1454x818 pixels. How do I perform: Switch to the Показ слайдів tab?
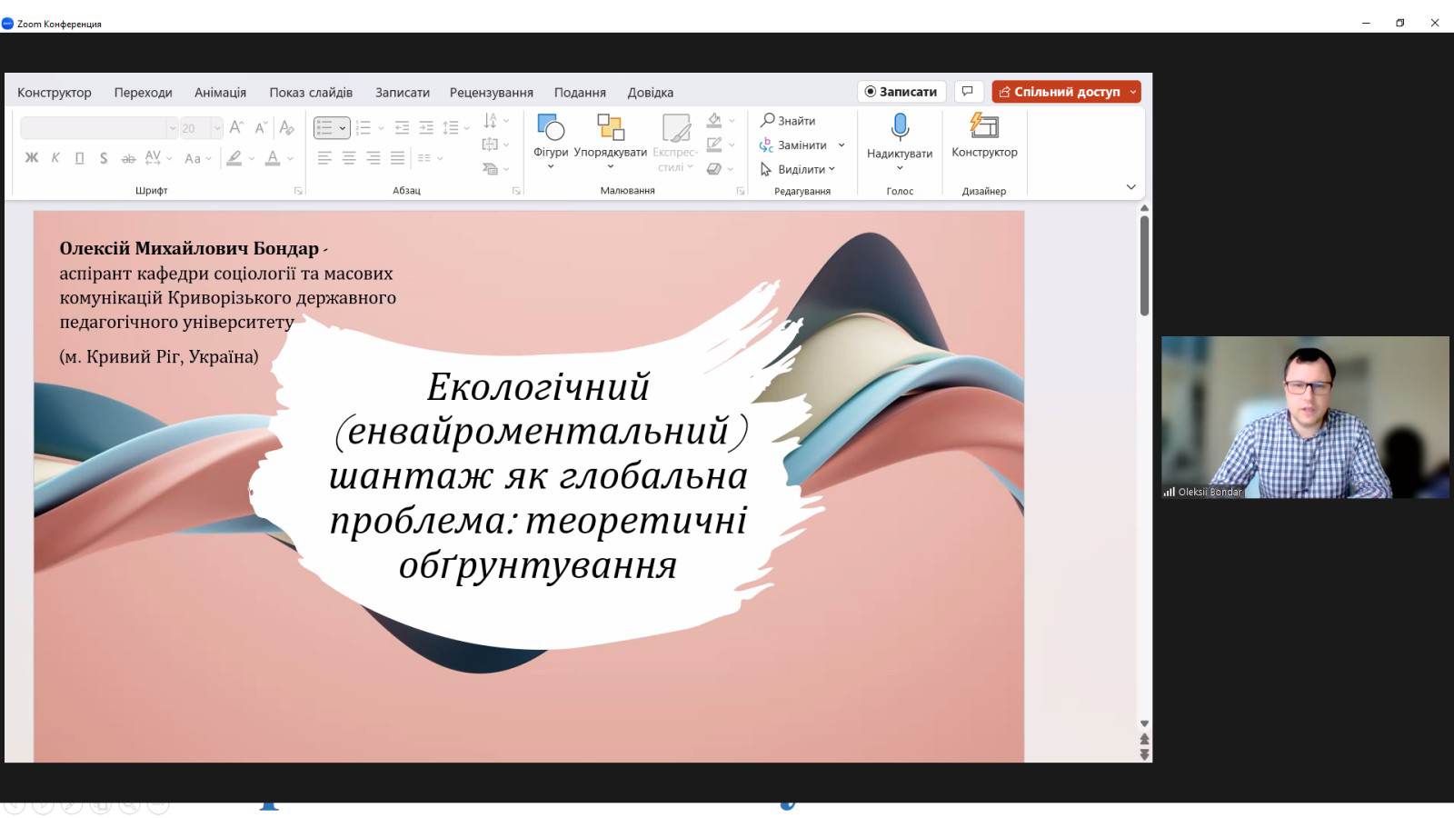[x=310, y=93]
